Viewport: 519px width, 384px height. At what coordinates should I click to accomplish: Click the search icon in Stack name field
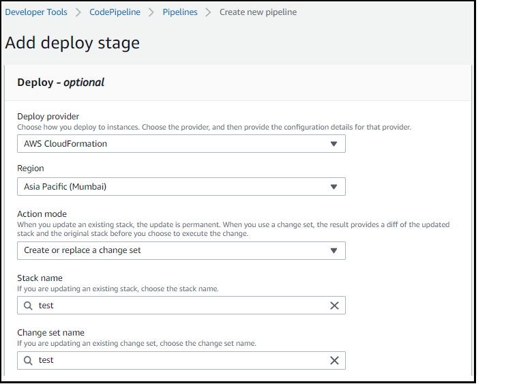click(28, 306)
